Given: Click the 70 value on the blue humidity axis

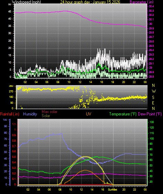Looking at the screenshot, I should [x=6, y=139].
